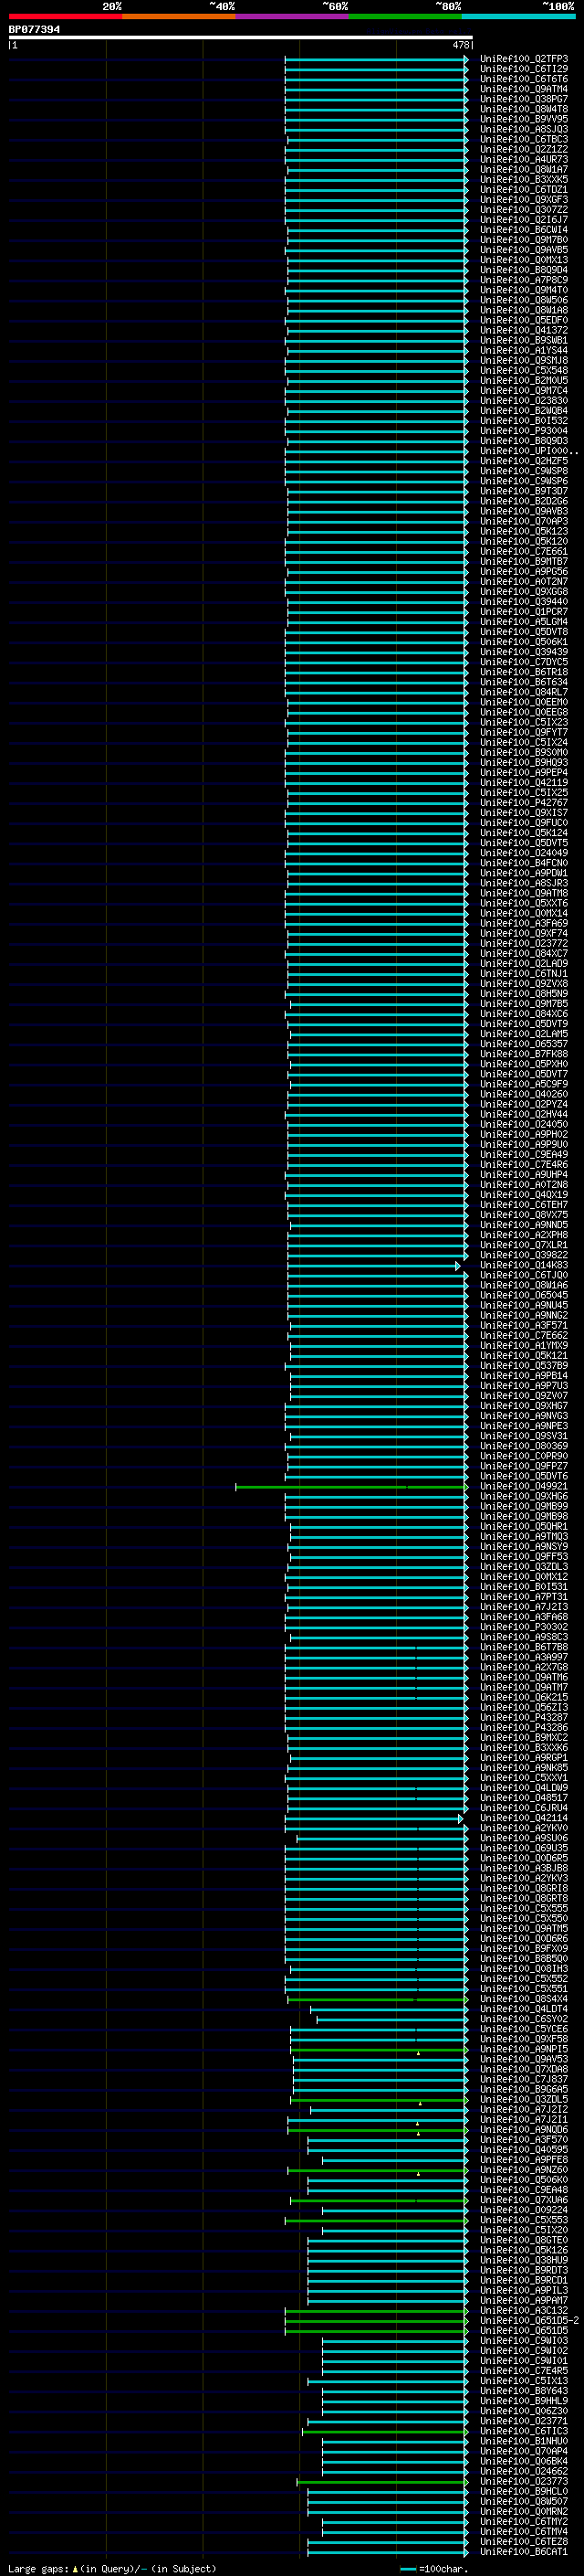Click the orange ~40% identity legend segment
Screen dimensions: 584x2576
click(179, 16)
